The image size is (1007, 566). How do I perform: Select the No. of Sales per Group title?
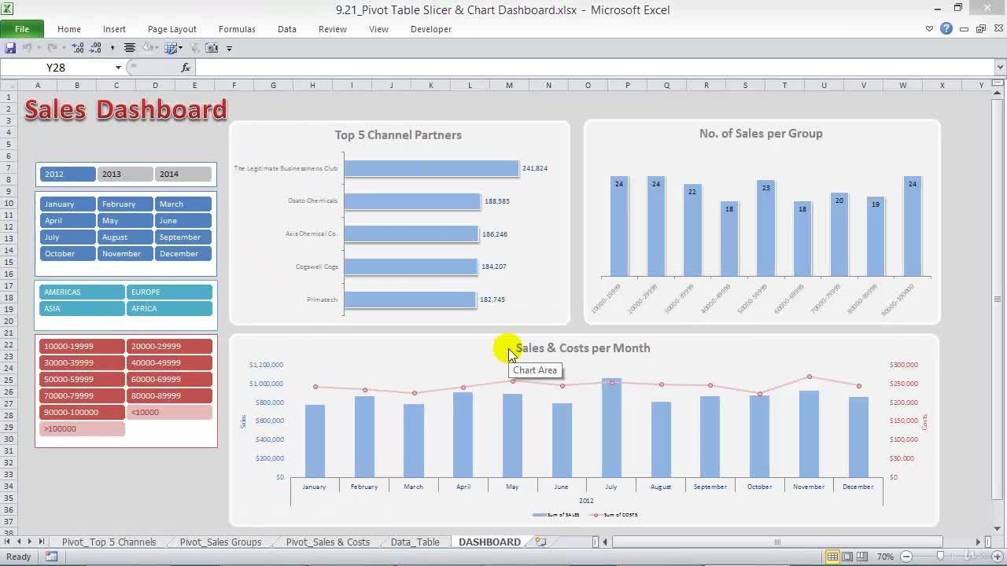(761, 134)
